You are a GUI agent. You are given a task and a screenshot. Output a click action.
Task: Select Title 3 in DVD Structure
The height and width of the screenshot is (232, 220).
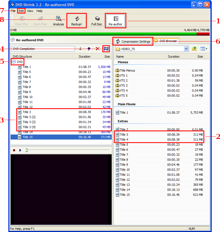click(27, 112)
